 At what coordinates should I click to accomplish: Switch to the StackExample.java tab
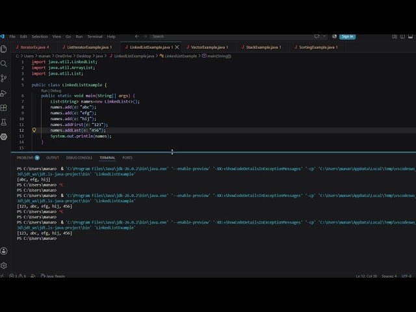261,47
